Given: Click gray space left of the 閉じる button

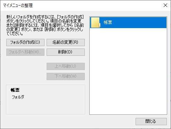Looking at the screenshot, I should tap(70, 121).
